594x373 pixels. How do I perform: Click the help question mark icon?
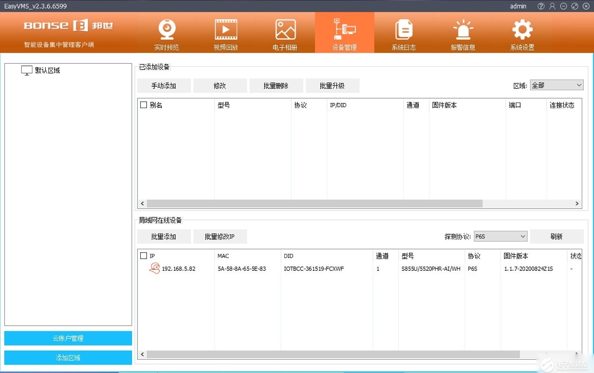click(x=541, y=6)
